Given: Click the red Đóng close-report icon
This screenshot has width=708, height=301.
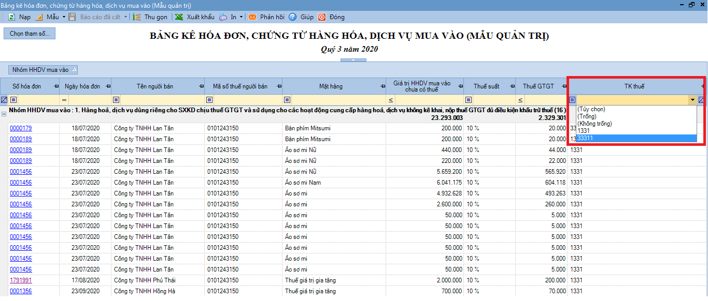Looking at the screenshot, I should click(322, 17).
